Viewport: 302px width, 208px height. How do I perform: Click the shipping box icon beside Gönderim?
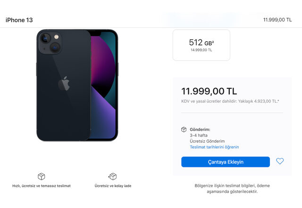point(184,130)
